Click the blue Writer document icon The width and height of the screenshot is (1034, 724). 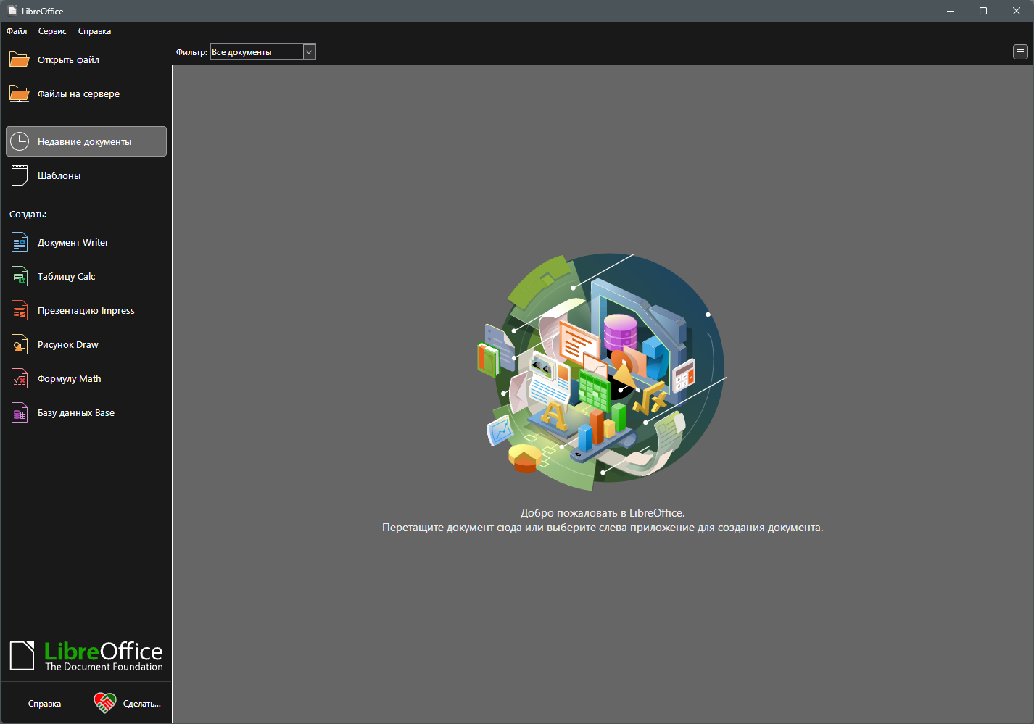[20, 242]
